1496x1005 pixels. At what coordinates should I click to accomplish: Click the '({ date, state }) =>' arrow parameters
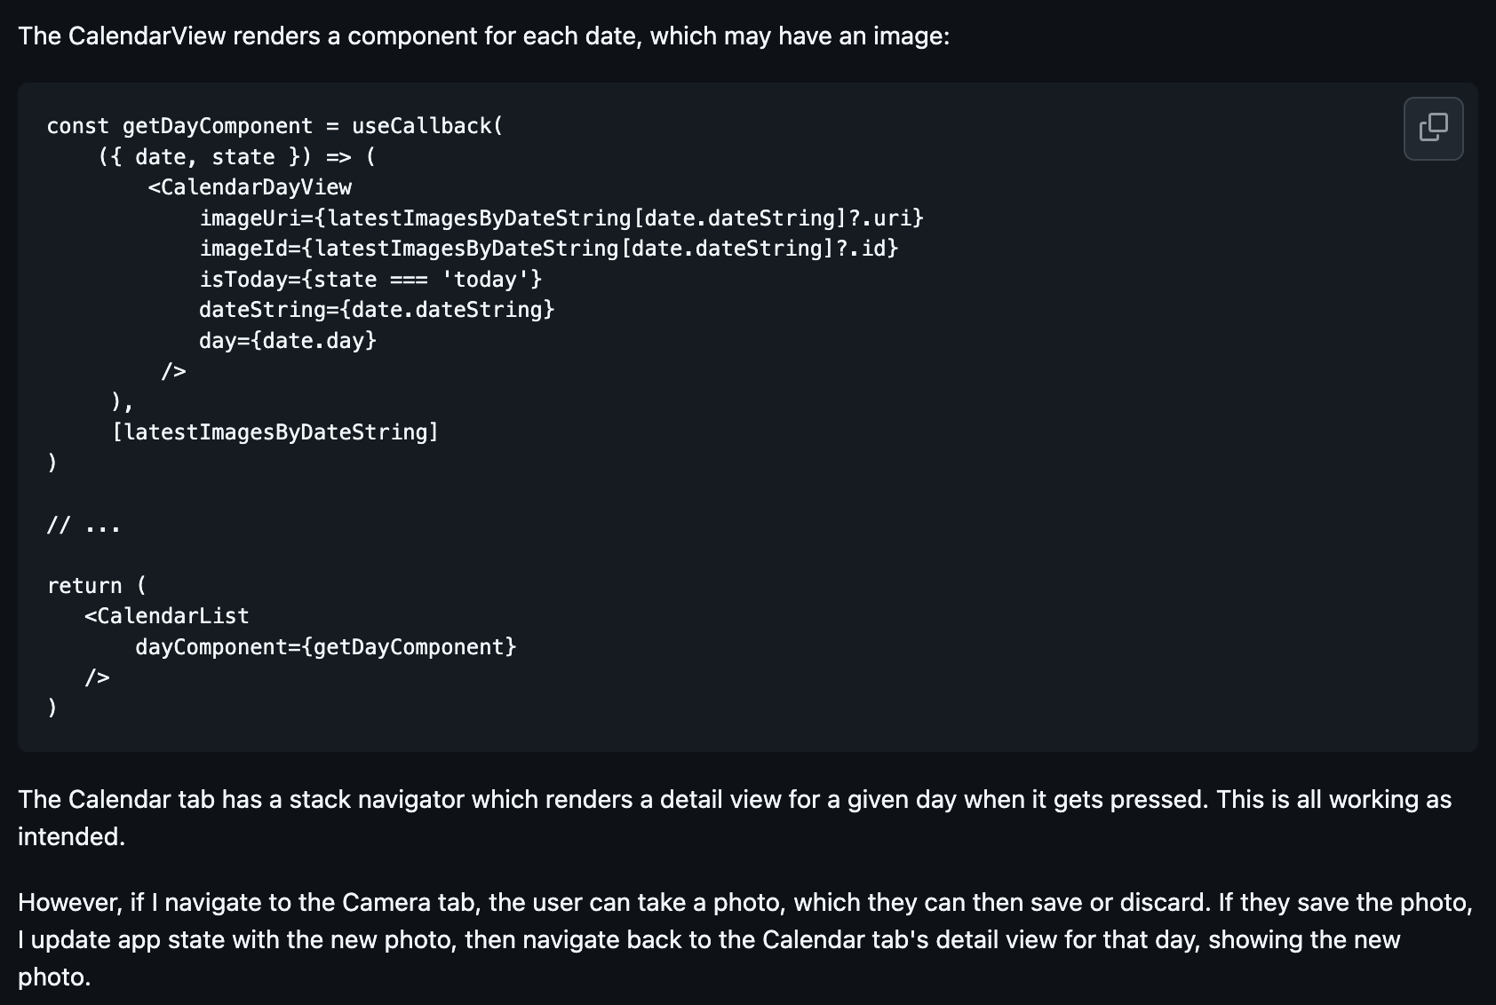point(224,157)
